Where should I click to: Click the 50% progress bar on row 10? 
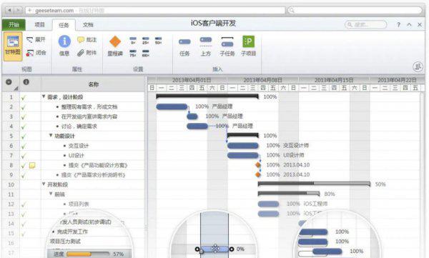[x=314, y=184]
